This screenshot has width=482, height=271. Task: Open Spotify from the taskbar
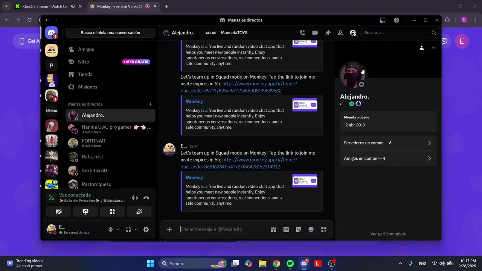[x=290, y=264]
